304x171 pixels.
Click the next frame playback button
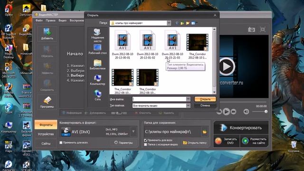(233, 112)
